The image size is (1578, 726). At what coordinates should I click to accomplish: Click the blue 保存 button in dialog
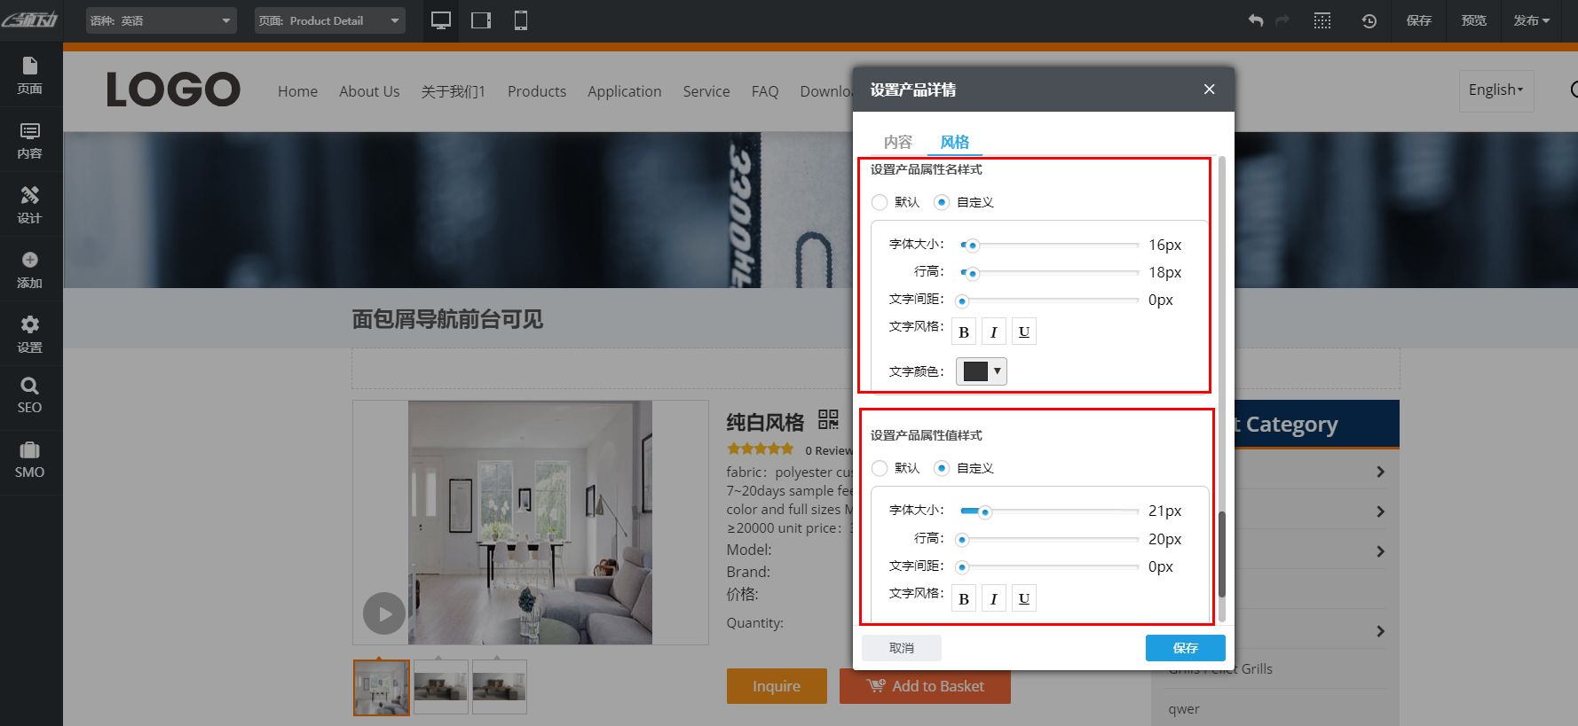click(1185, 648)
